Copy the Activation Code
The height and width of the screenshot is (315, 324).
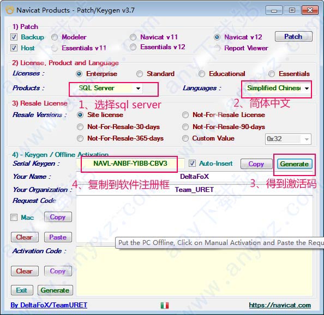58,271
